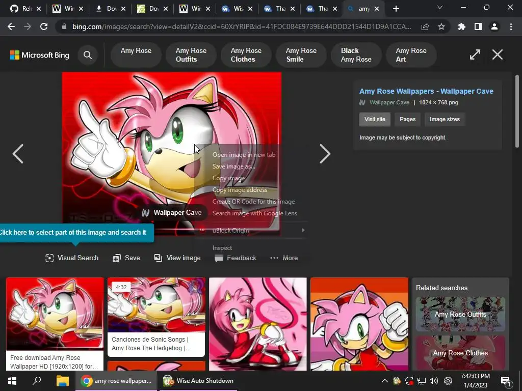This screenshot has height=391, width=522.
Task: Click the Wallpaper Cave source badge on image
Action: pyautogui.click(x=171, y=213)
